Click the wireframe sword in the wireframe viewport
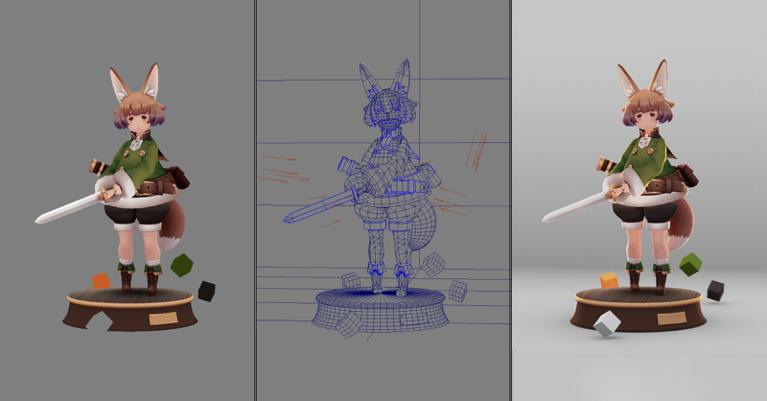 (320, 206)
